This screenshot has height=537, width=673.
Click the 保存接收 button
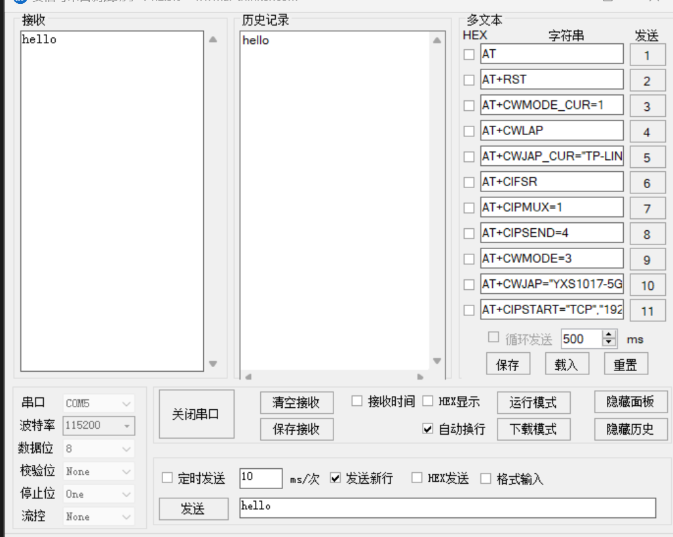[297, 429]
